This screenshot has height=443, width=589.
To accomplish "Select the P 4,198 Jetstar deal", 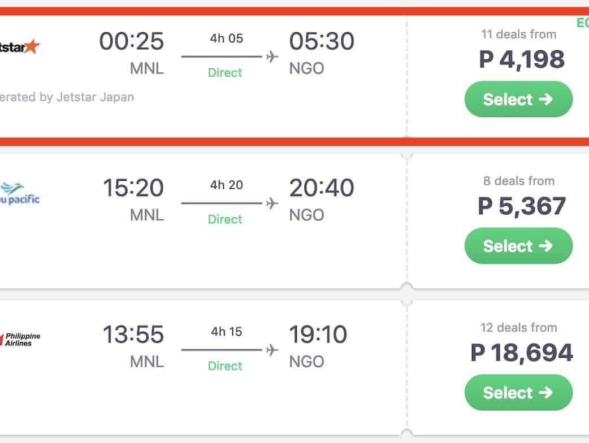I will coord(518,99).
